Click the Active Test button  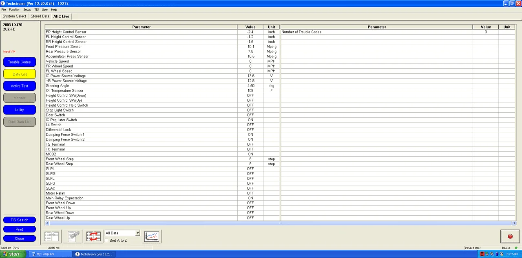pyautogui.click(x=20, y=86)
